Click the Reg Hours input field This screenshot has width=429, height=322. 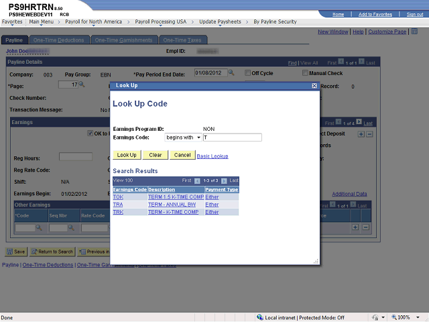click(76, 156)
